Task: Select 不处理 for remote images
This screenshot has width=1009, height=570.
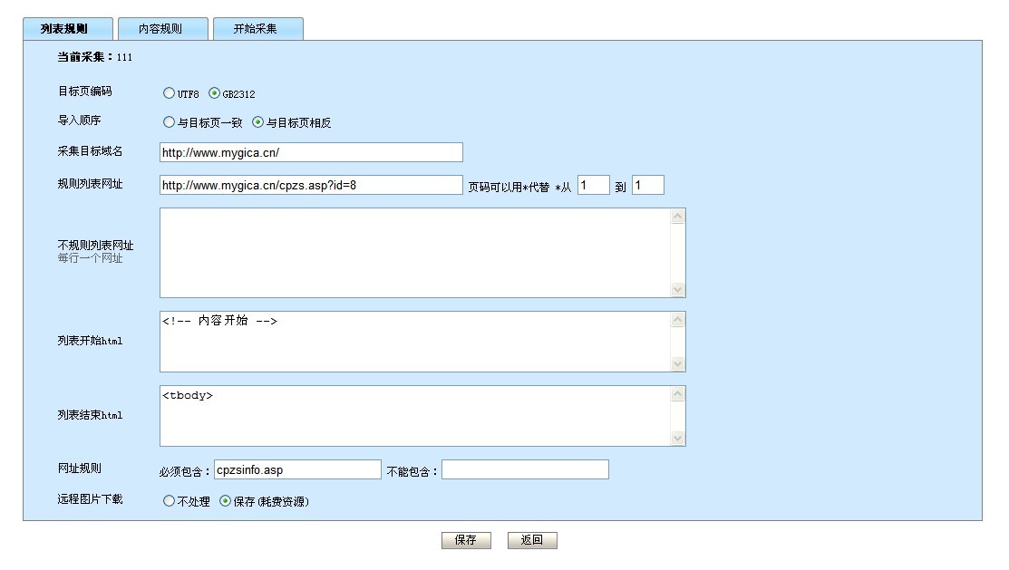Action: (x=169, y=501)
